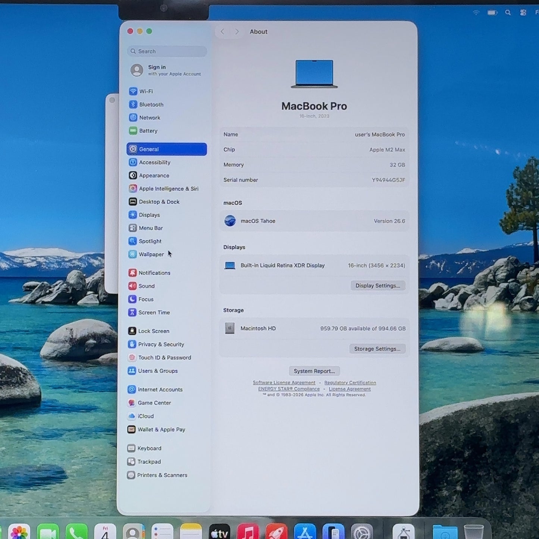Open Wallet & Apple Pay settings

coord(166,430)
